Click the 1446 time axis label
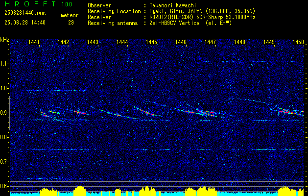Viewport: 308px width, 196px height. point(181,42)
